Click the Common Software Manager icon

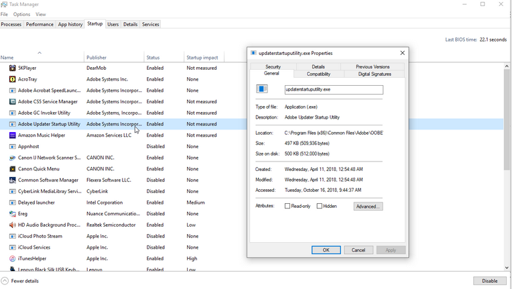(x=13, y=180)
